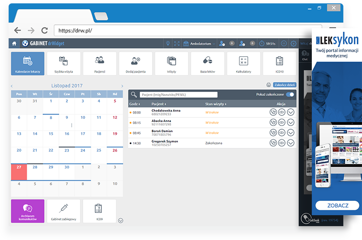Open Archiwum komunikatów tile
Screen dimensions: 362x240
[28, 211]
